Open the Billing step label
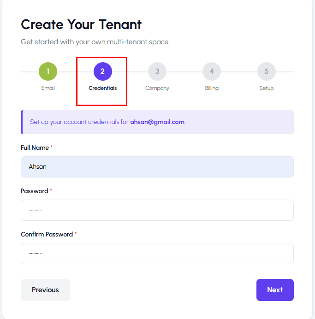 click(x=212, y=88)
